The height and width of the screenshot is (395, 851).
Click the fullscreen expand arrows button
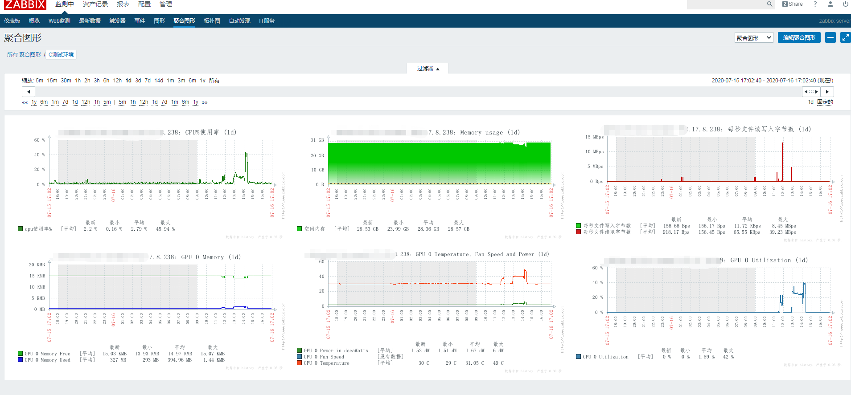tap(845, 38)
